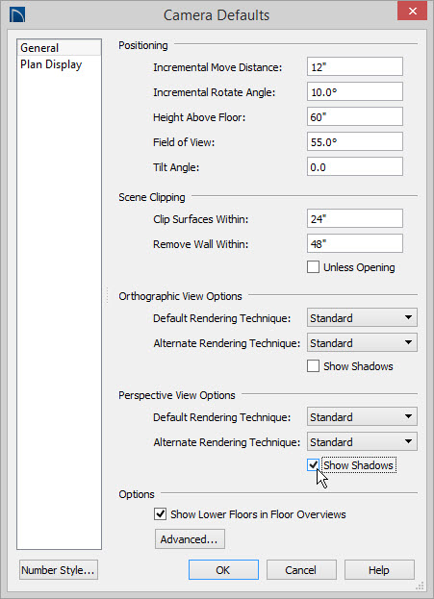The image size is (434, 599).
Task: Open Perspective Default Rendering Technique dropdown
Action: 362,416
